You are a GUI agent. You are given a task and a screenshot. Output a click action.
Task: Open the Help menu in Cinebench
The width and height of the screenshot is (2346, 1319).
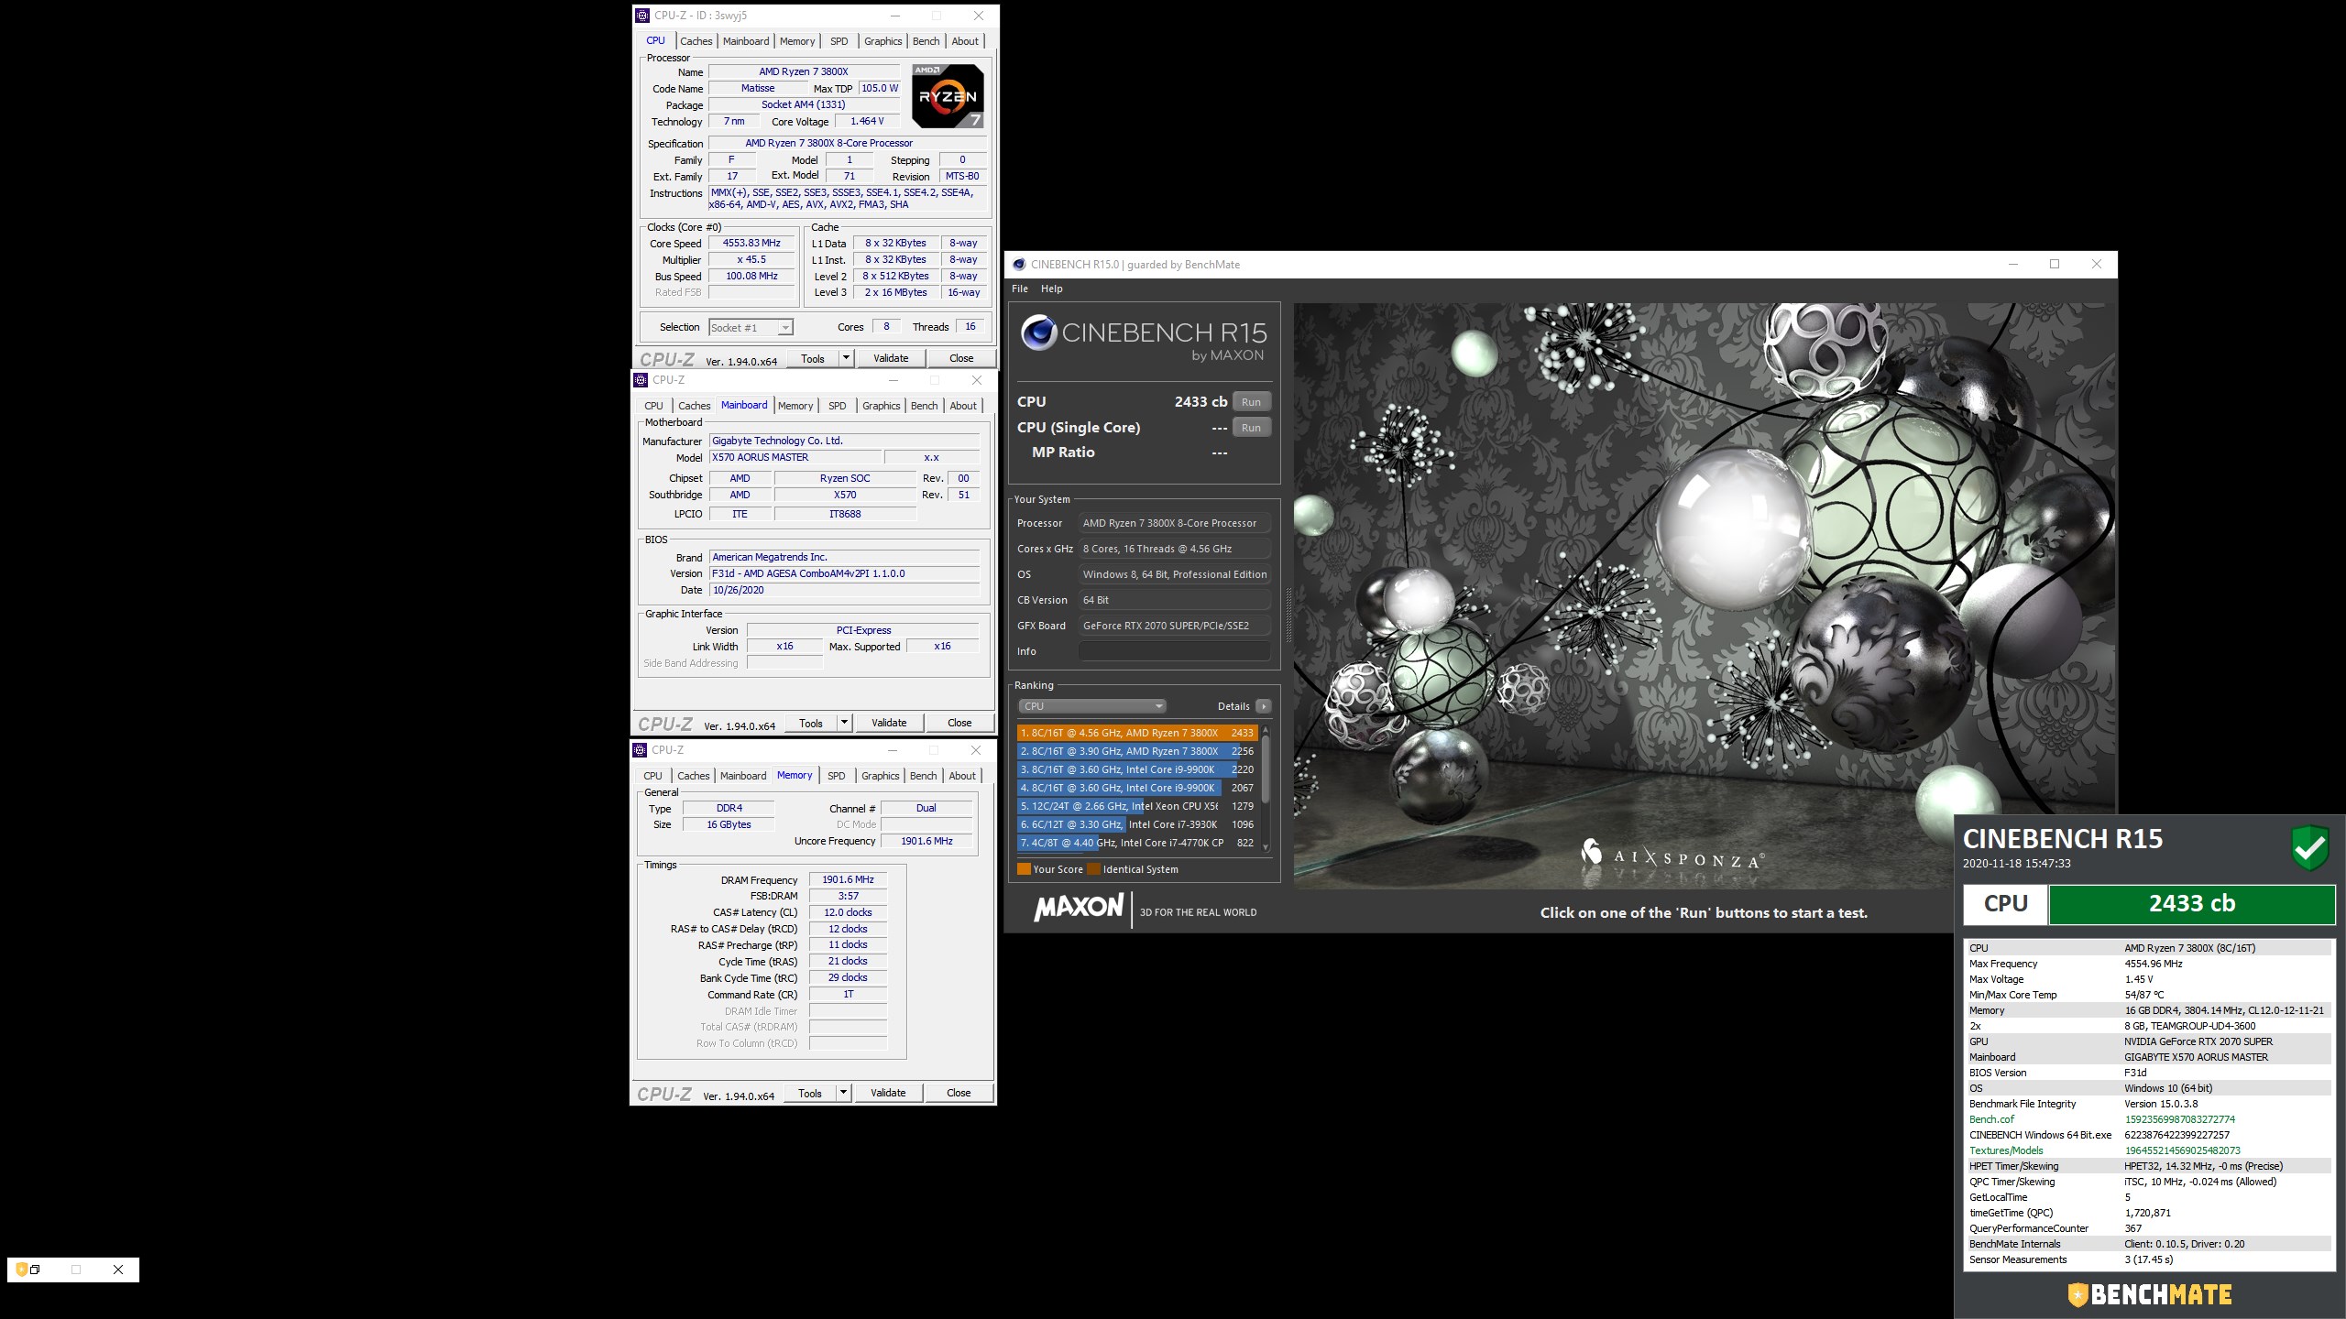point(1051,289)
